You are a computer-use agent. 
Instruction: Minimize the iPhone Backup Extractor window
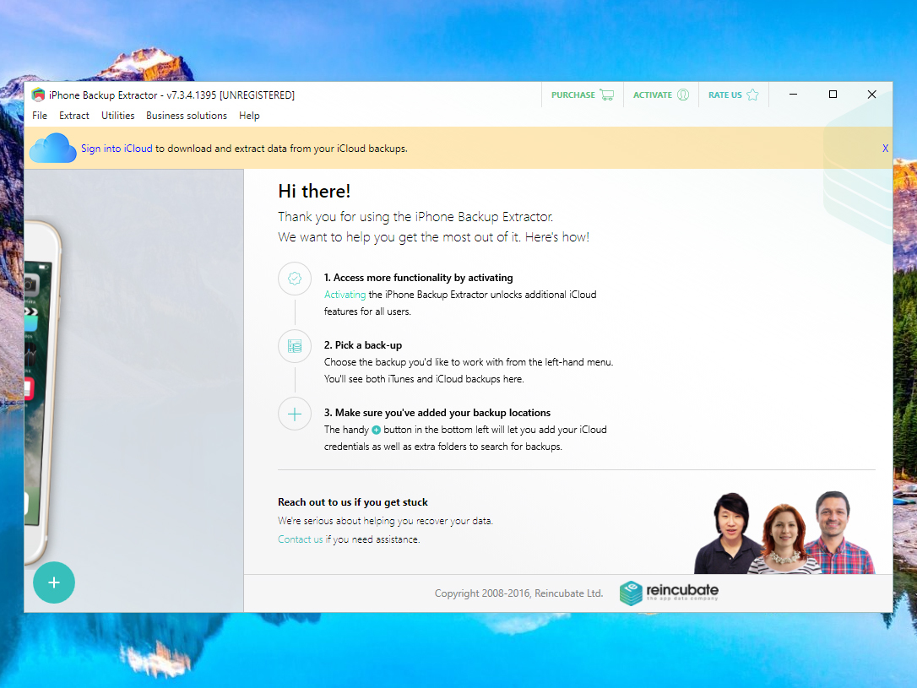tap(793, 94)
